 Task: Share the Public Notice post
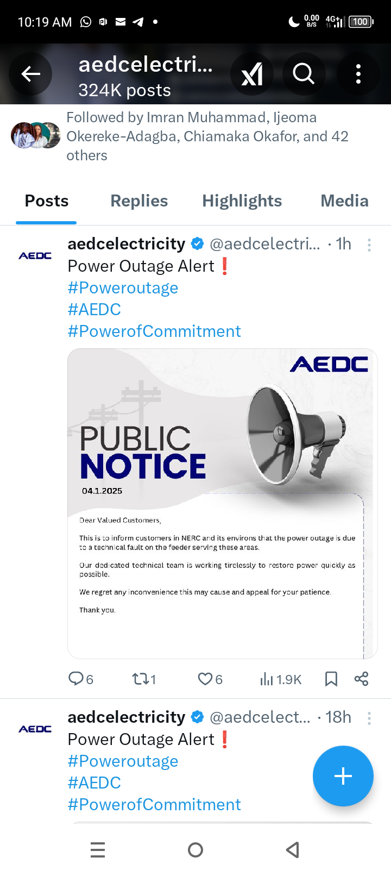(x=361, y=679)
